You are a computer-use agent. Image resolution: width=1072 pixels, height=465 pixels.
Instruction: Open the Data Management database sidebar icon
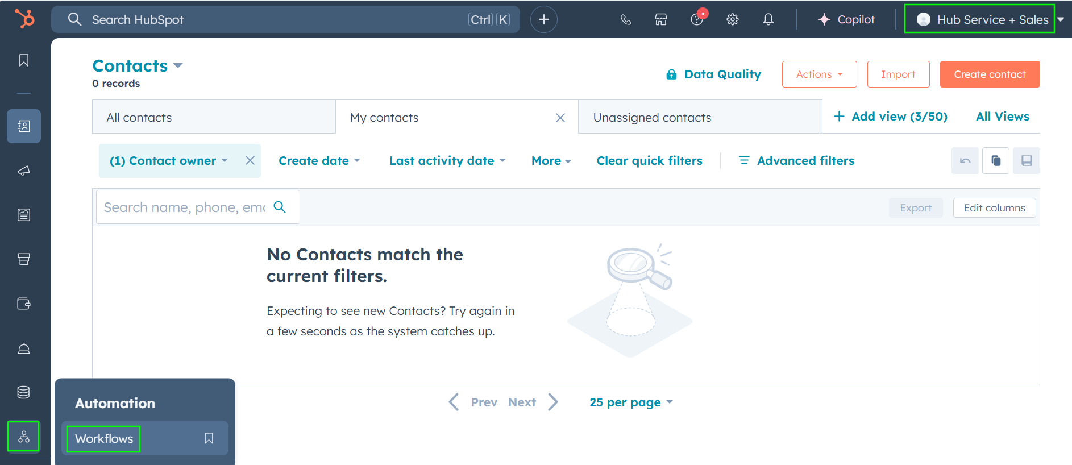pos(24,392)
